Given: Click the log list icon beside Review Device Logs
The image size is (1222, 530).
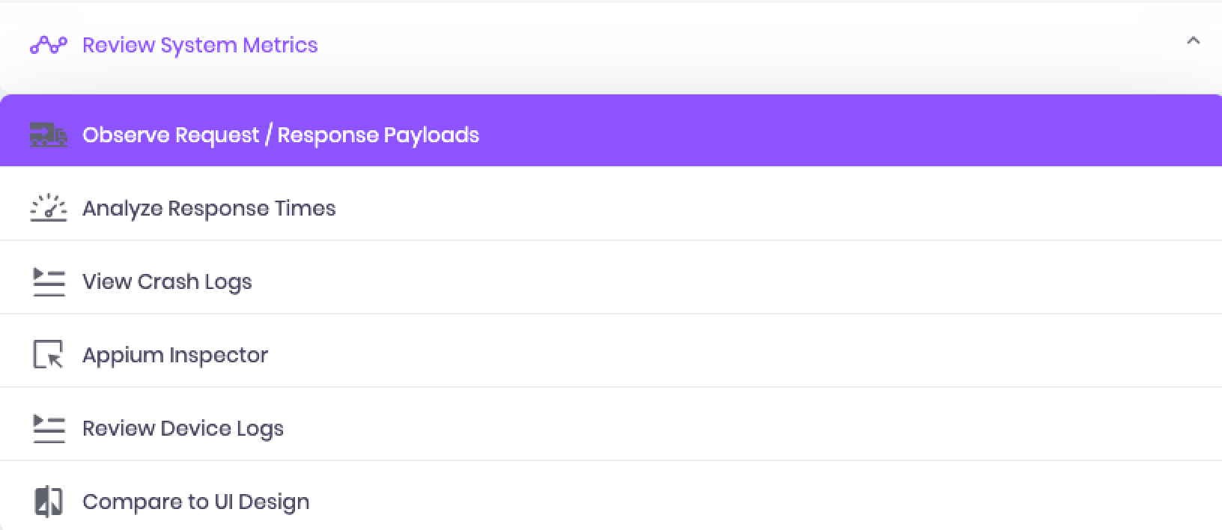Looking at the screenshot, I should [x=49, y=429].
